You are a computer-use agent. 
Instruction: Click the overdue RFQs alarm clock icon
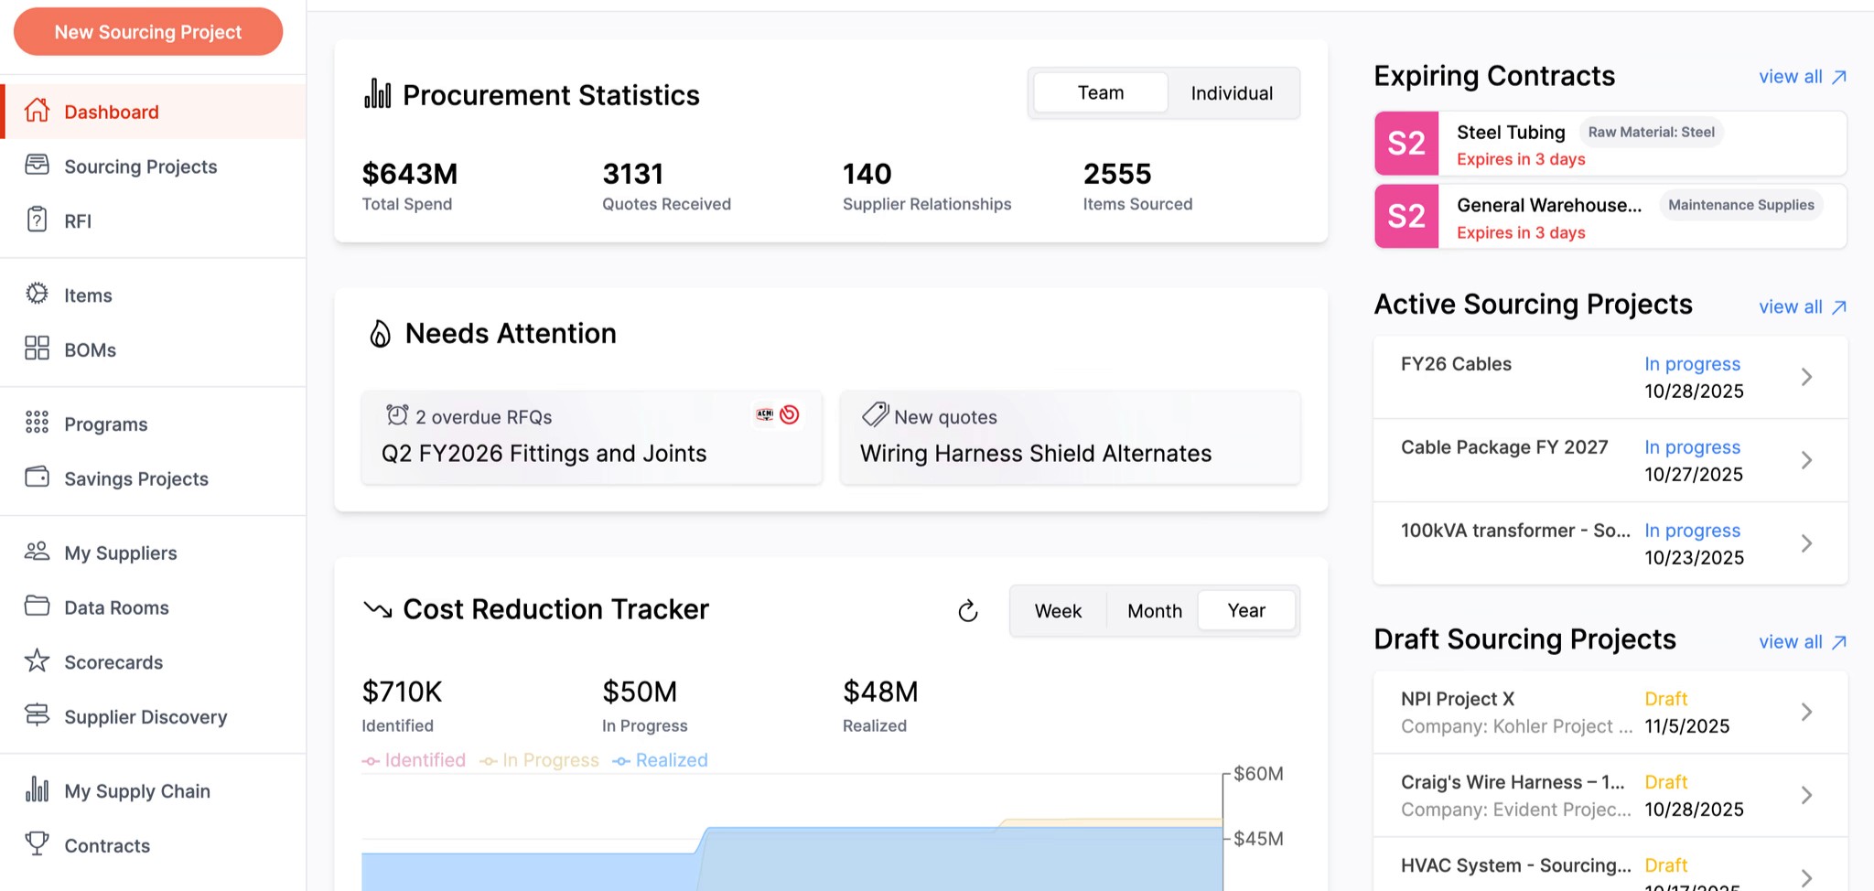click(397, 415)
